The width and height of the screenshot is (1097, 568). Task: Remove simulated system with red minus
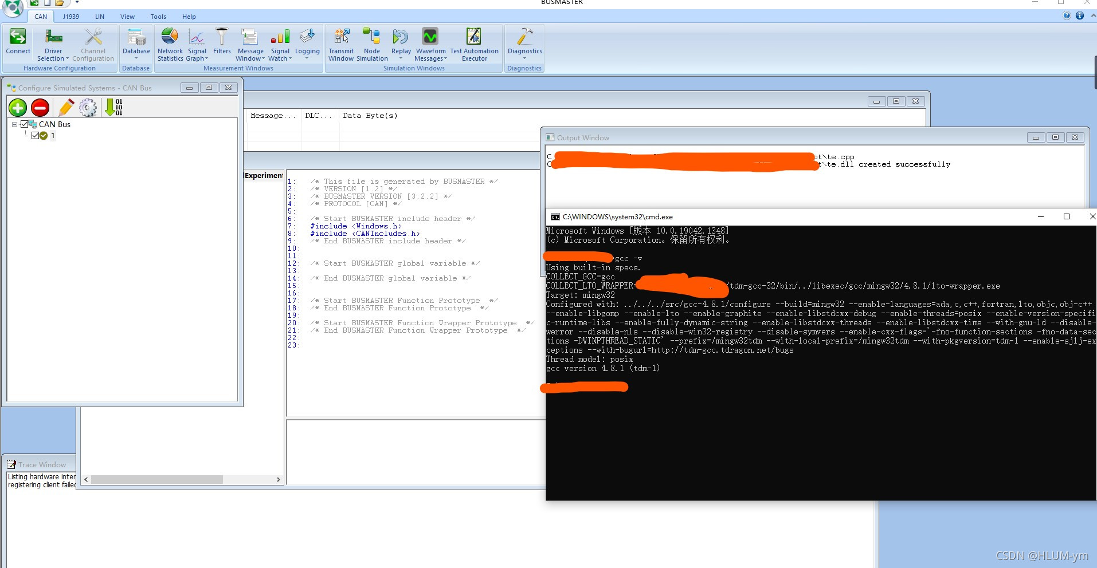40,107
